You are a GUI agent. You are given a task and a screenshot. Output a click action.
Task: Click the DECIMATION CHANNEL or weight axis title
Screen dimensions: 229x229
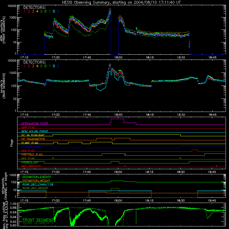tap(4, 186)
